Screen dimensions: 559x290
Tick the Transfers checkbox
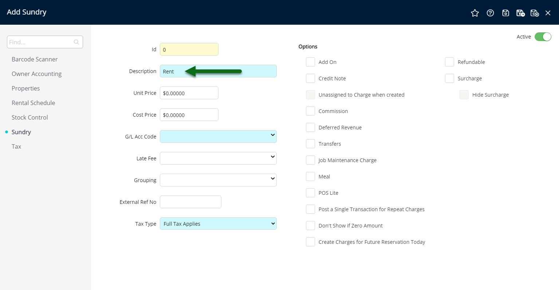(310, 144)
